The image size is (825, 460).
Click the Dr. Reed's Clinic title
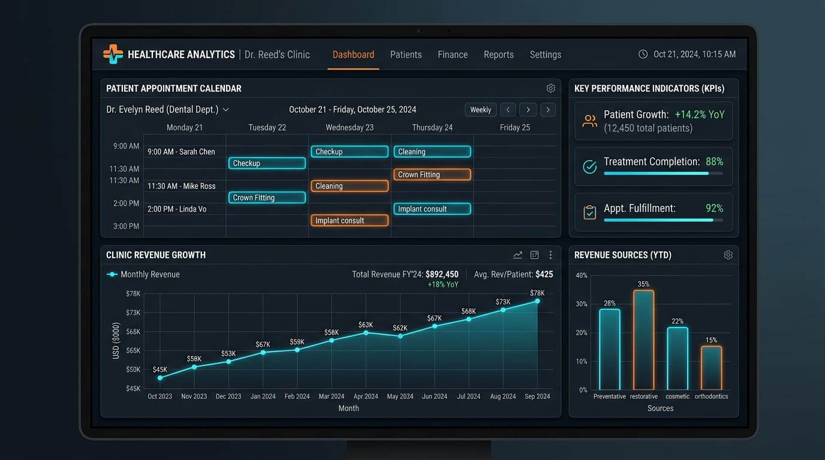click(277, 55)
